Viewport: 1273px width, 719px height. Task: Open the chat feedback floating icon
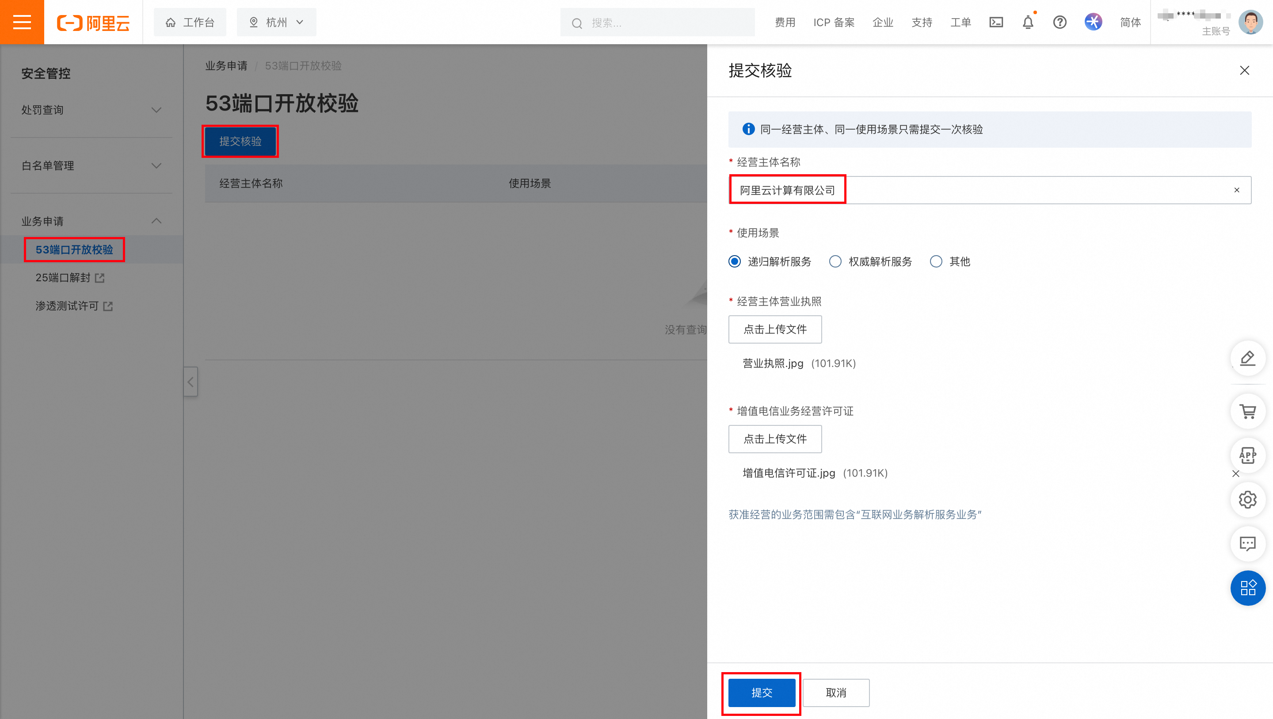point(1248,543)
